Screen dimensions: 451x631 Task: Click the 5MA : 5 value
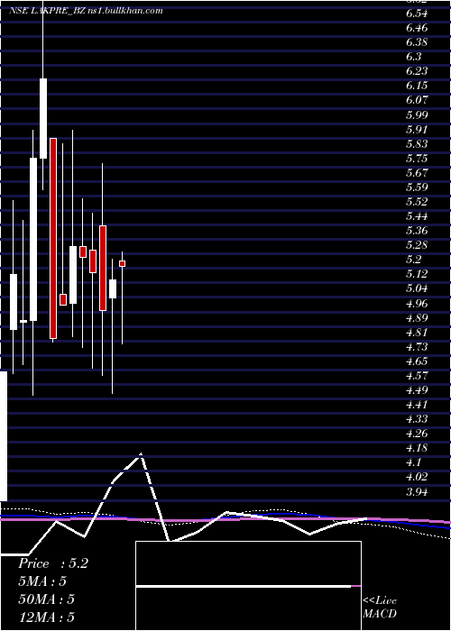41,581
